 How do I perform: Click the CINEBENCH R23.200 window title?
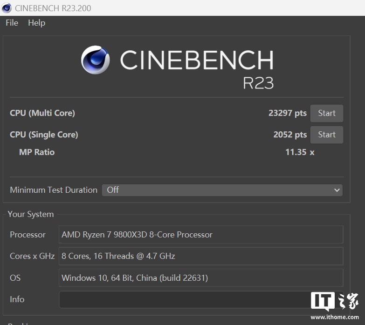[x=53, y=8]
